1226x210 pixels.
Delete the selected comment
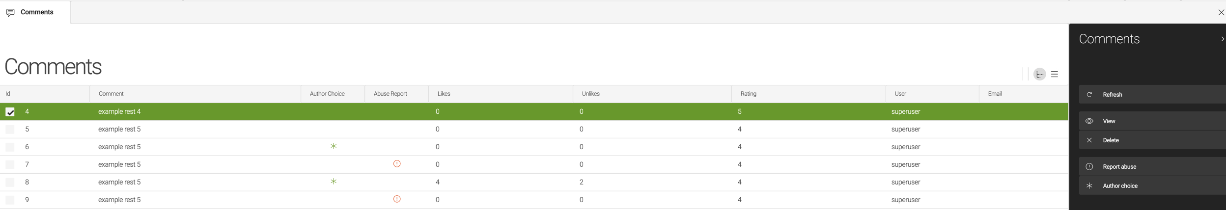click(x=1110, y=140)
